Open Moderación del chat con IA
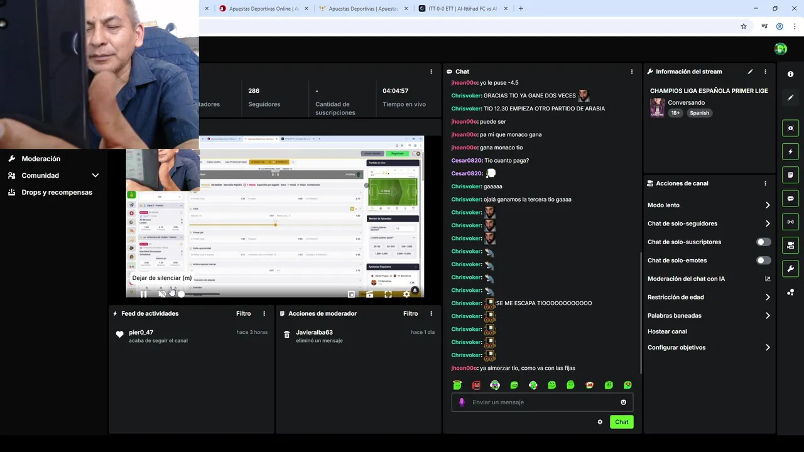 (709, 279)
